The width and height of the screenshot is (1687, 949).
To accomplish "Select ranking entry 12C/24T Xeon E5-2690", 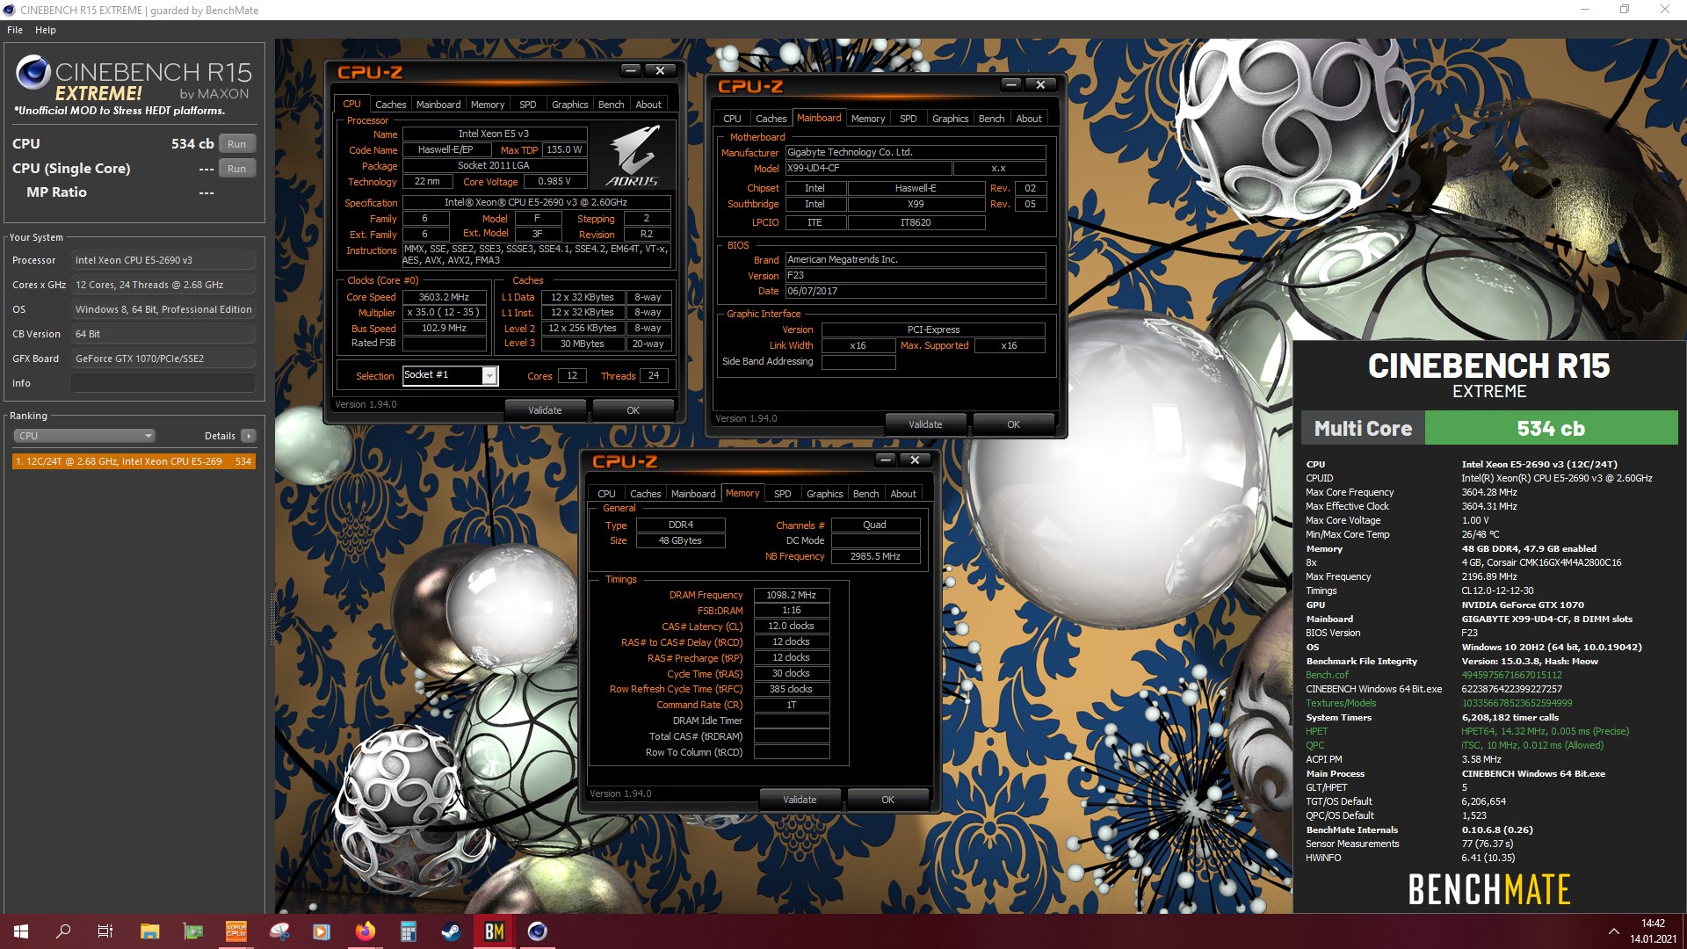I will coord(134,461).
